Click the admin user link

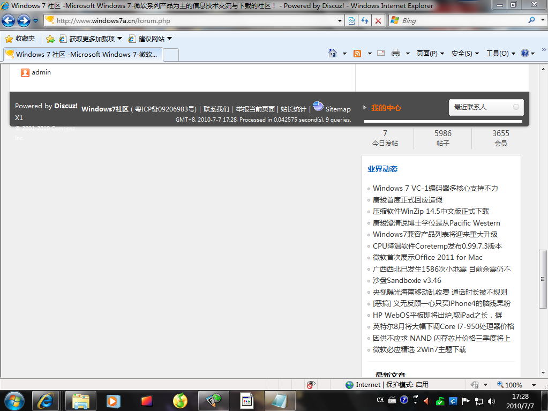tap(41, 72)
